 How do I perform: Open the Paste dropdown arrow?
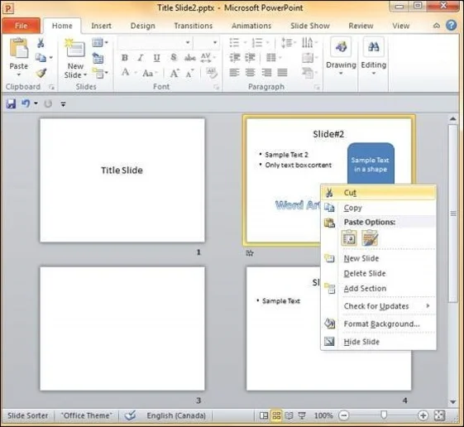pos(19,74)
